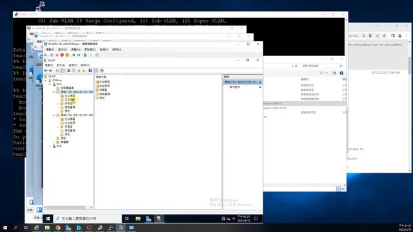Click the cookies info link in Chrome window
Viewport: 413px width, 232px height.
tap(375, 44)
